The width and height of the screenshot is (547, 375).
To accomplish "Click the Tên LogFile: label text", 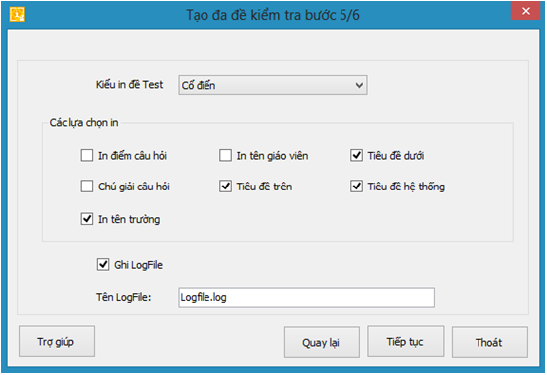I will (123, 297).
